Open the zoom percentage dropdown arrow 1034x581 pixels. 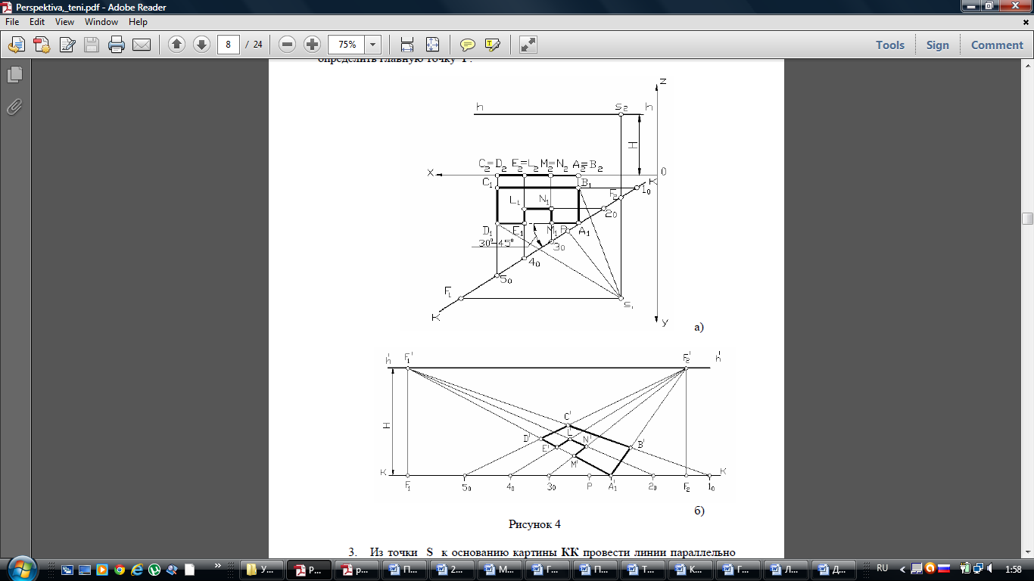(372, 45)
